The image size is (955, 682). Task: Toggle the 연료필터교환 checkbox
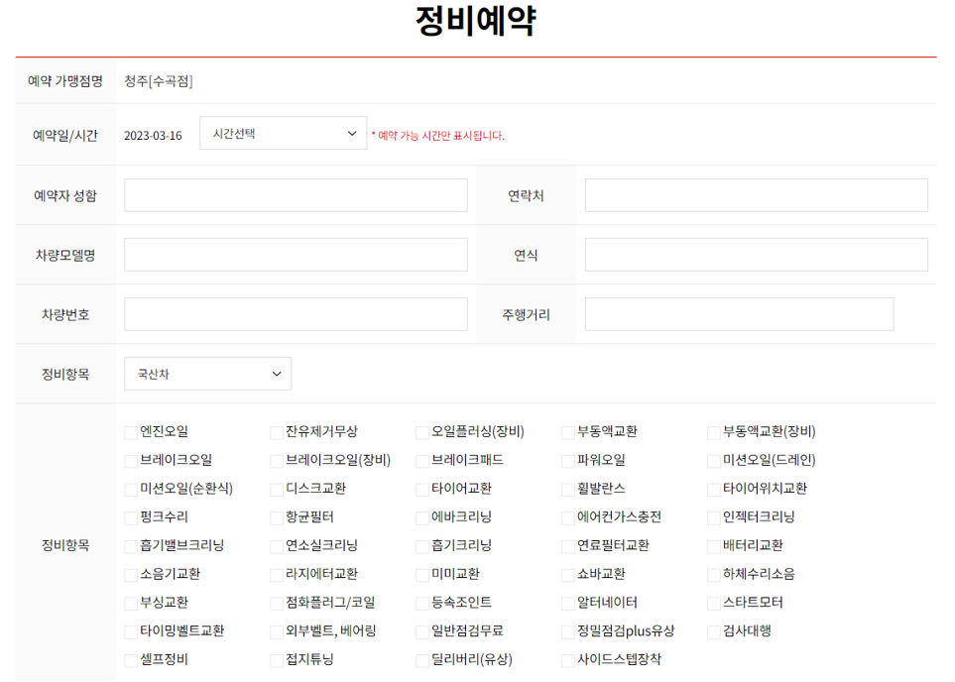[x=567, y=547]
